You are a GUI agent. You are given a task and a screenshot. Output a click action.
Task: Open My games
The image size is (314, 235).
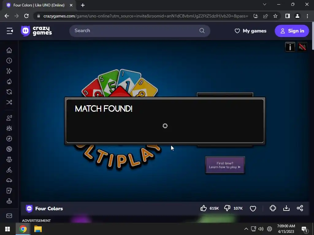tap(250, 31)
